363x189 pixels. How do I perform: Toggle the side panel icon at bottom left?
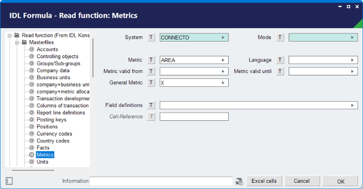[x=9, y=181]
